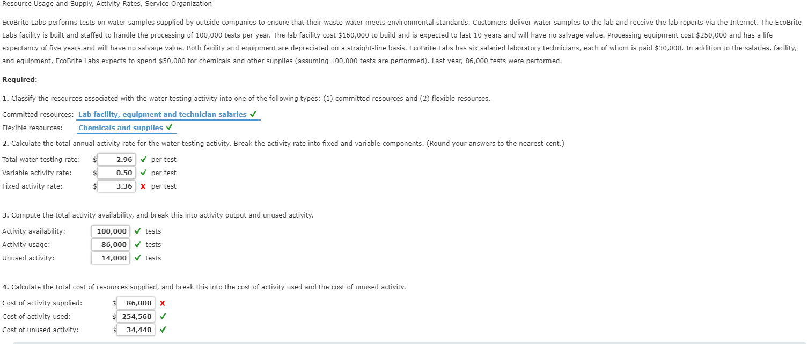Click the green check beside Activity usage answer
The height and width of the screenshot is (344, 808).
coord(137,244)
